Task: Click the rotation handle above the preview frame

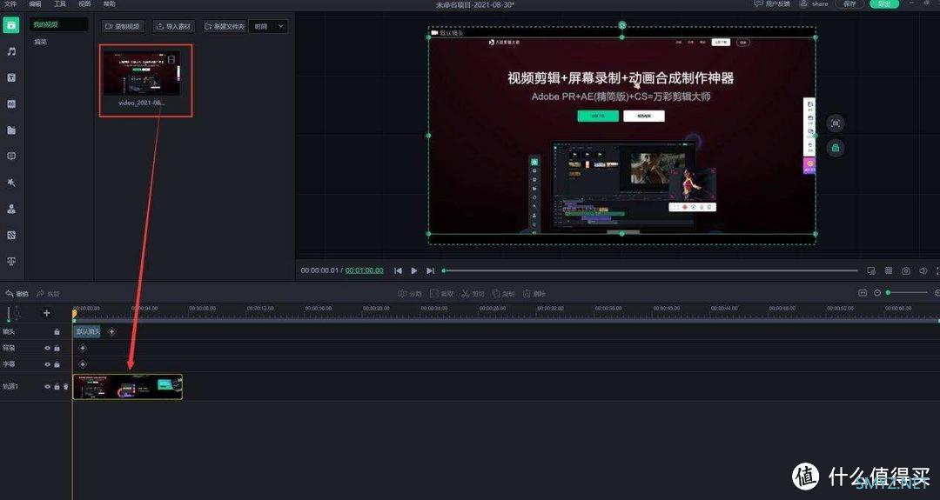Action: pos(622,25)
